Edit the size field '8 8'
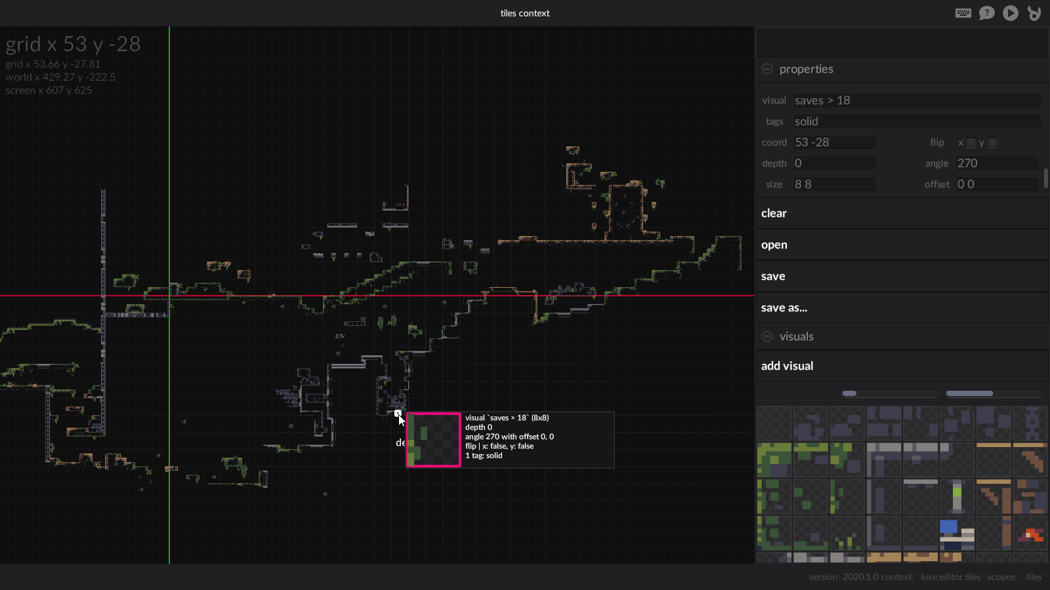Viewport: 1050px width, 590px height. pyautogui.click(x=834, y=184)
